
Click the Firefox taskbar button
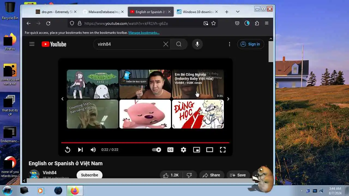click(x=75, y=191)
